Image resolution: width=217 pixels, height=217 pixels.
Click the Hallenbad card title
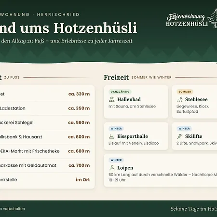[129, 99]
